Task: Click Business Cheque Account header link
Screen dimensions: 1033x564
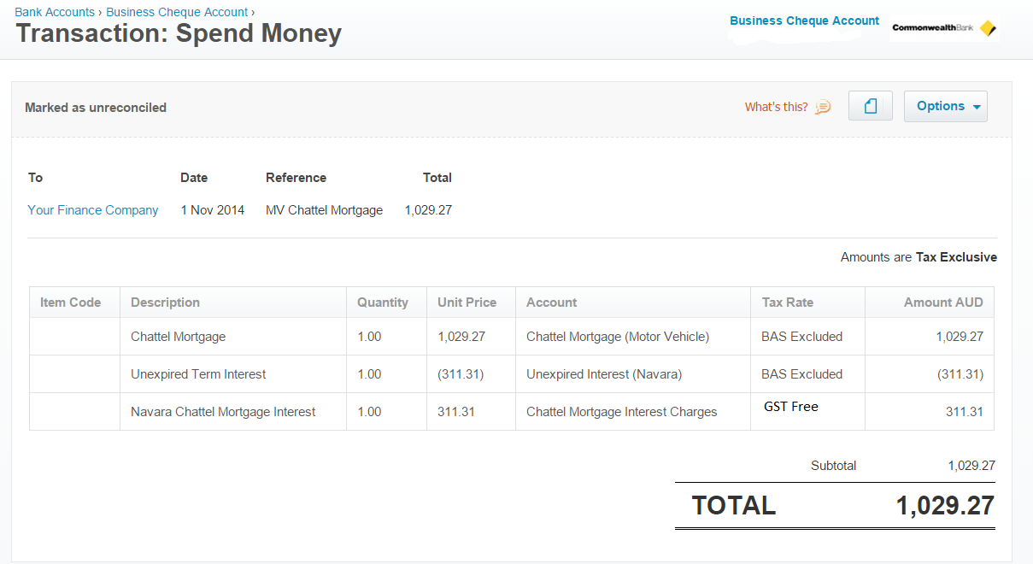Action: point(804,21)
